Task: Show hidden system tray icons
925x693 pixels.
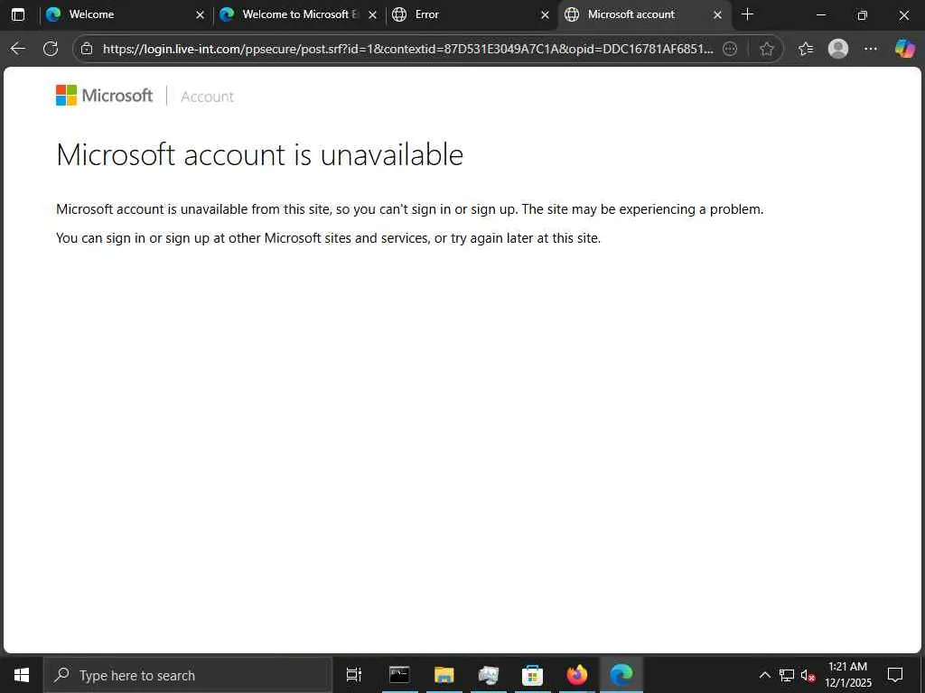Action: (764, 675)
